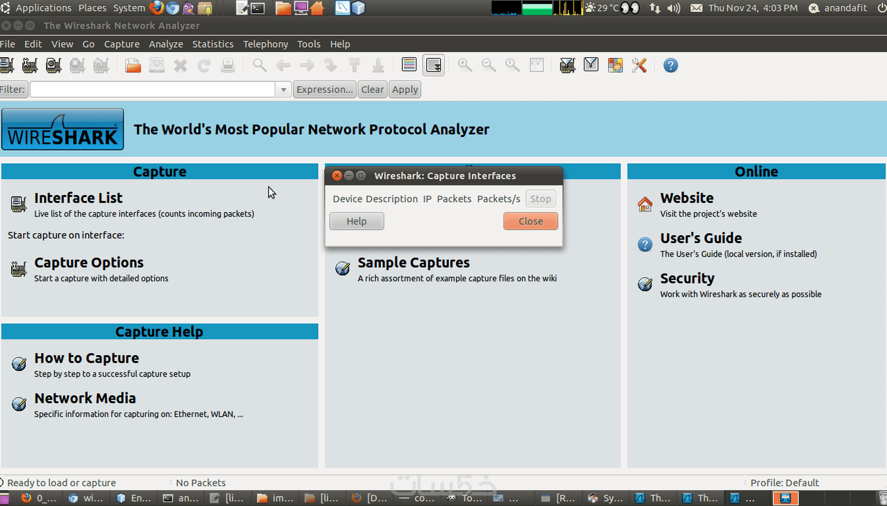Open the Analyze menu
Viewport: 887px width, 506px height.
[166, 44]
